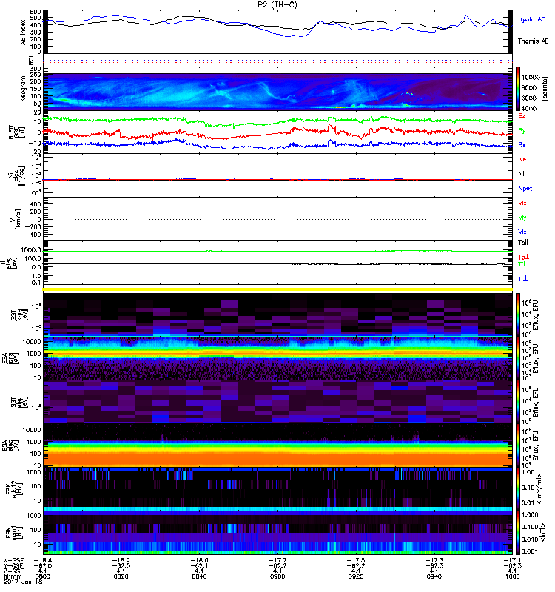Select the green "By" legend label
The height and width of the screenshot is (592, 555).
click(522, 131)
